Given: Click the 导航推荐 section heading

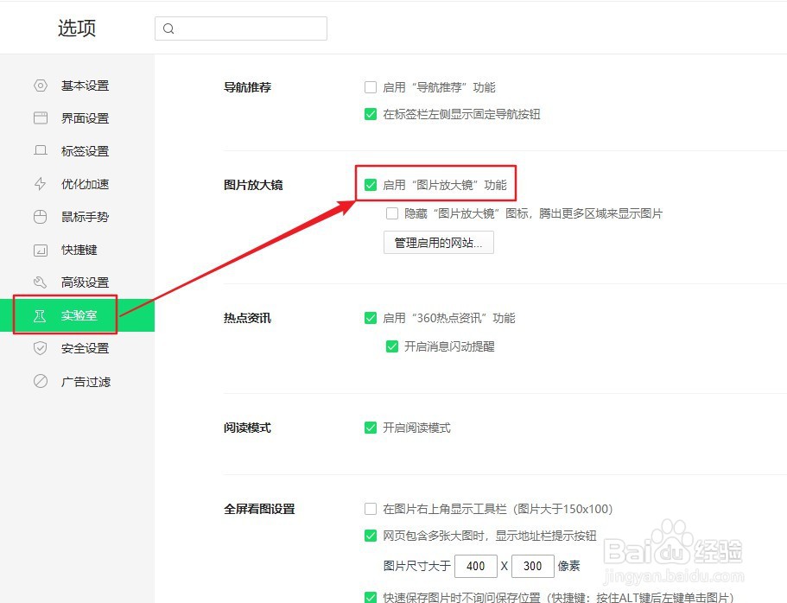Looking at the screenshot, I should pyautogui.click(x=247, y=87).
